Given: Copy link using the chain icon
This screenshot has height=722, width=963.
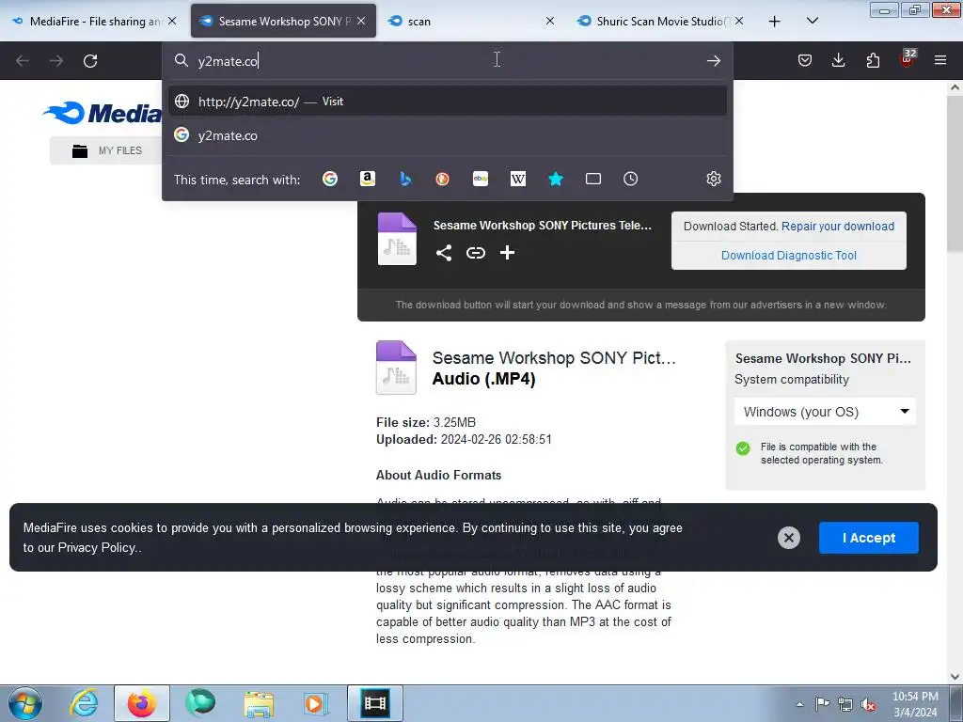Looking at the screenshot, I should [x=475, y=253].
